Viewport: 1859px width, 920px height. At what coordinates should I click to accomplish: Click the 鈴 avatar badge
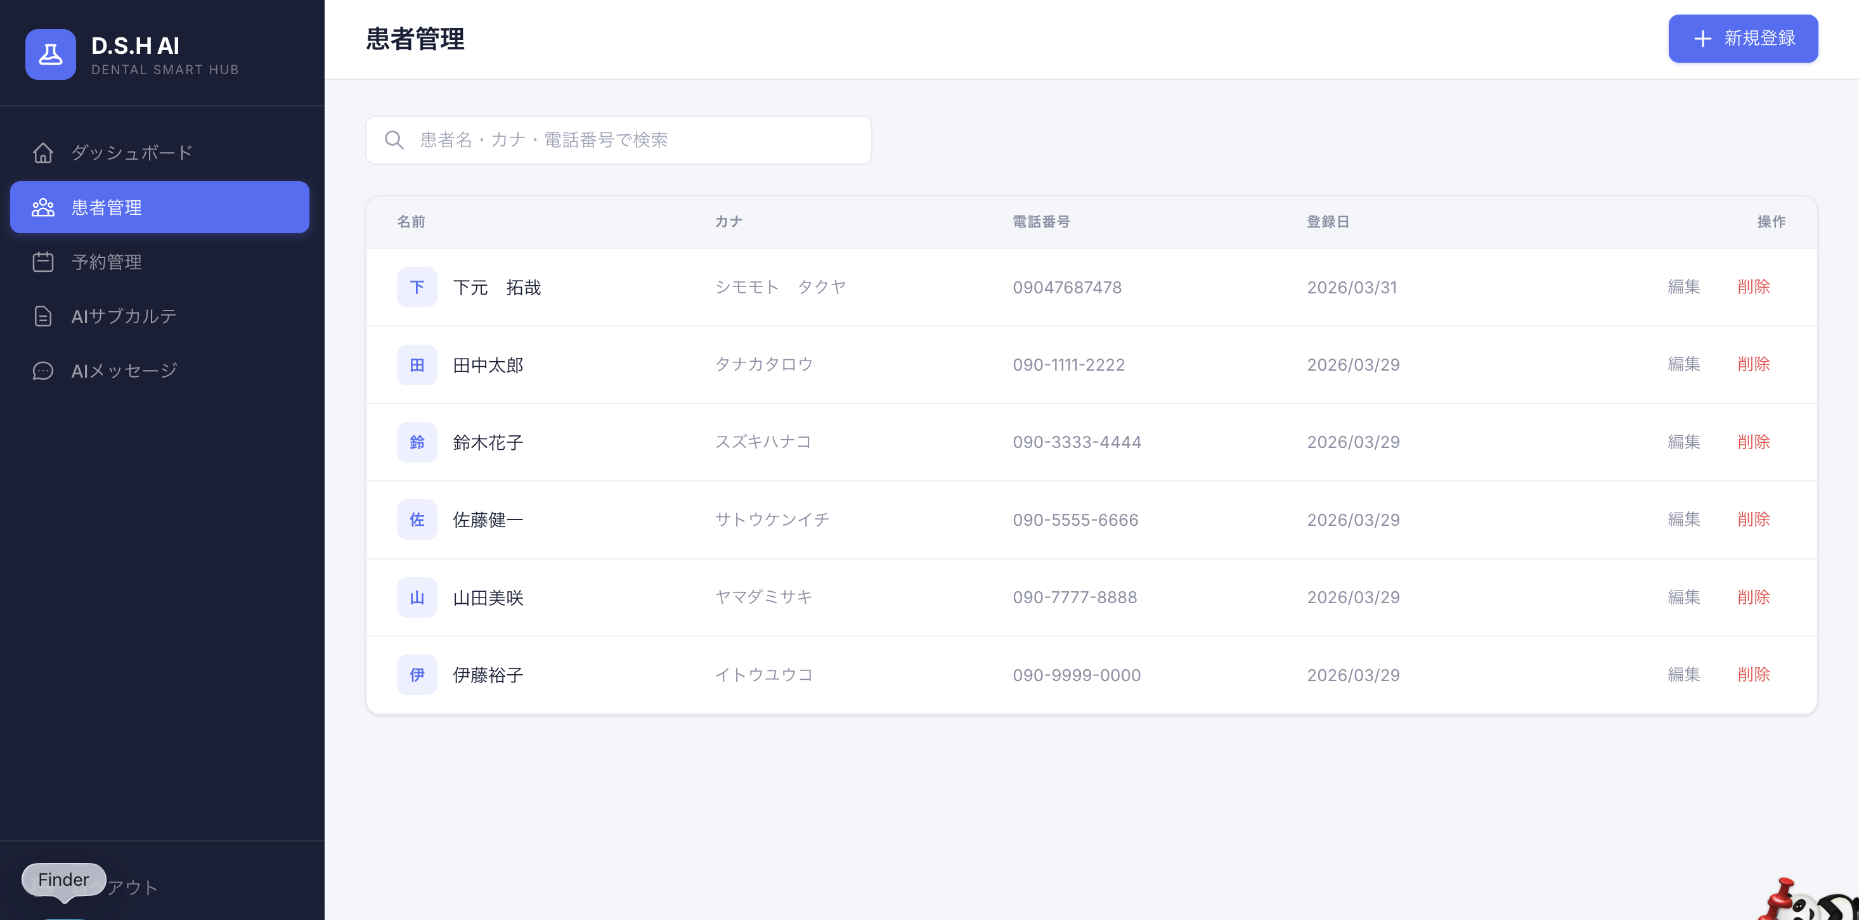(x=417, y=442)
